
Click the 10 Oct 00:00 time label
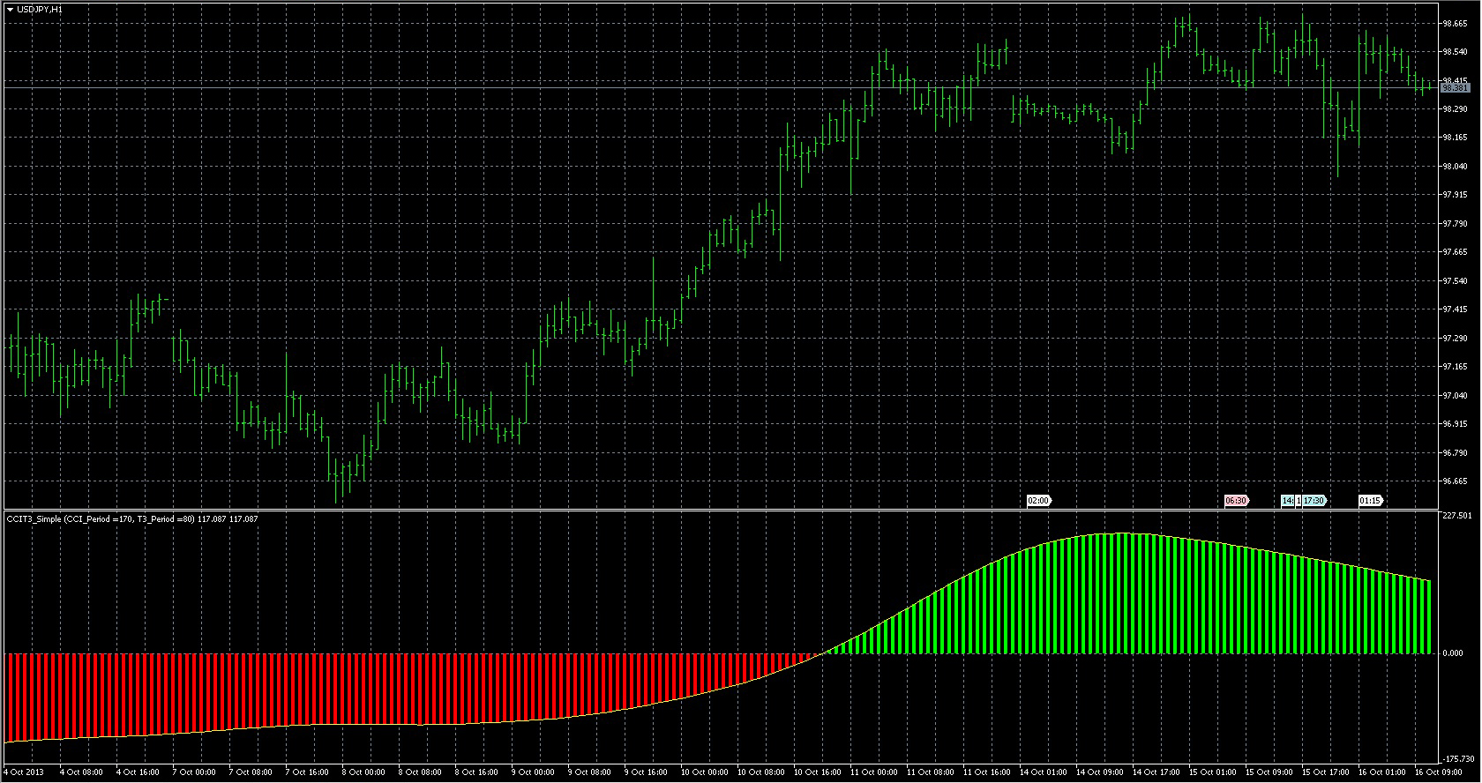tap(704, 772)
